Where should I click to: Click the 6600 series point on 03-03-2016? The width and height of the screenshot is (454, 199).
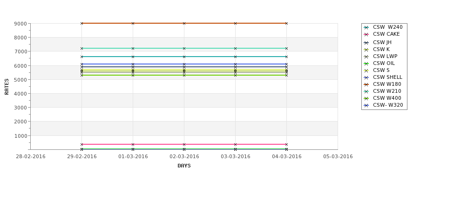(x=236, y=57)
